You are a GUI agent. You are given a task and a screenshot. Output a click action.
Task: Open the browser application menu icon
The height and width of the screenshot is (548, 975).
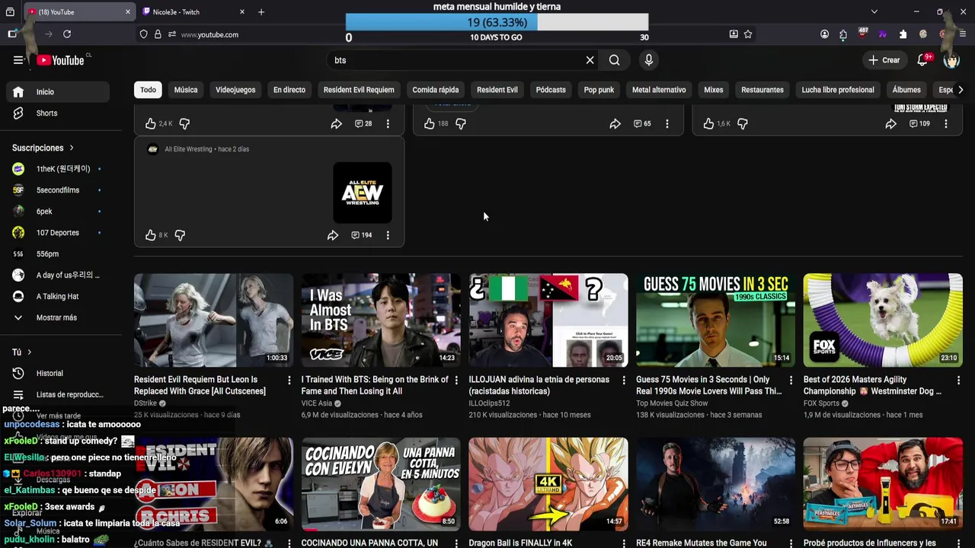963,34
